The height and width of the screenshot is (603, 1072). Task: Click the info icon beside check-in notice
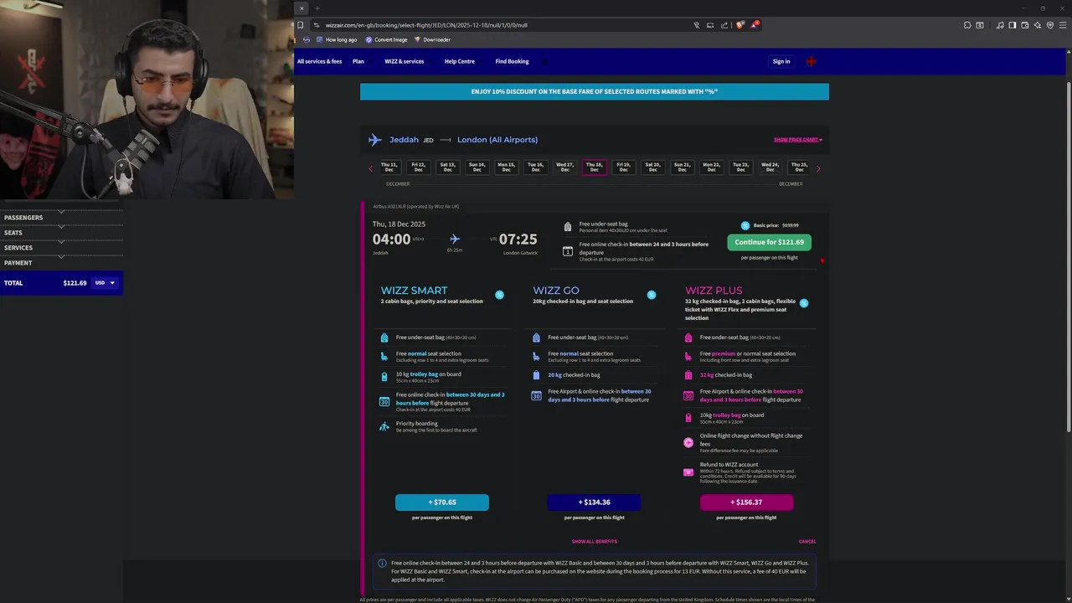pos(382,564)
